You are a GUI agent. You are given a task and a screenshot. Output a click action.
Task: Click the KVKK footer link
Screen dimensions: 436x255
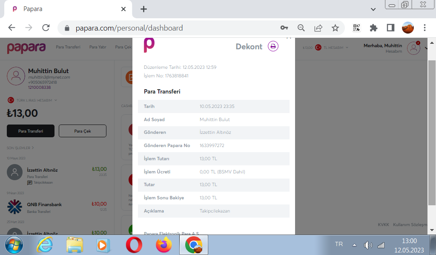click(x=384, y=224)
